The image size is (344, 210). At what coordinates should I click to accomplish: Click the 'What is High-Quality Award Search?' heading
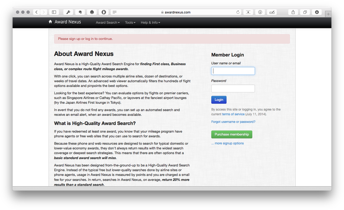(95, 123)
